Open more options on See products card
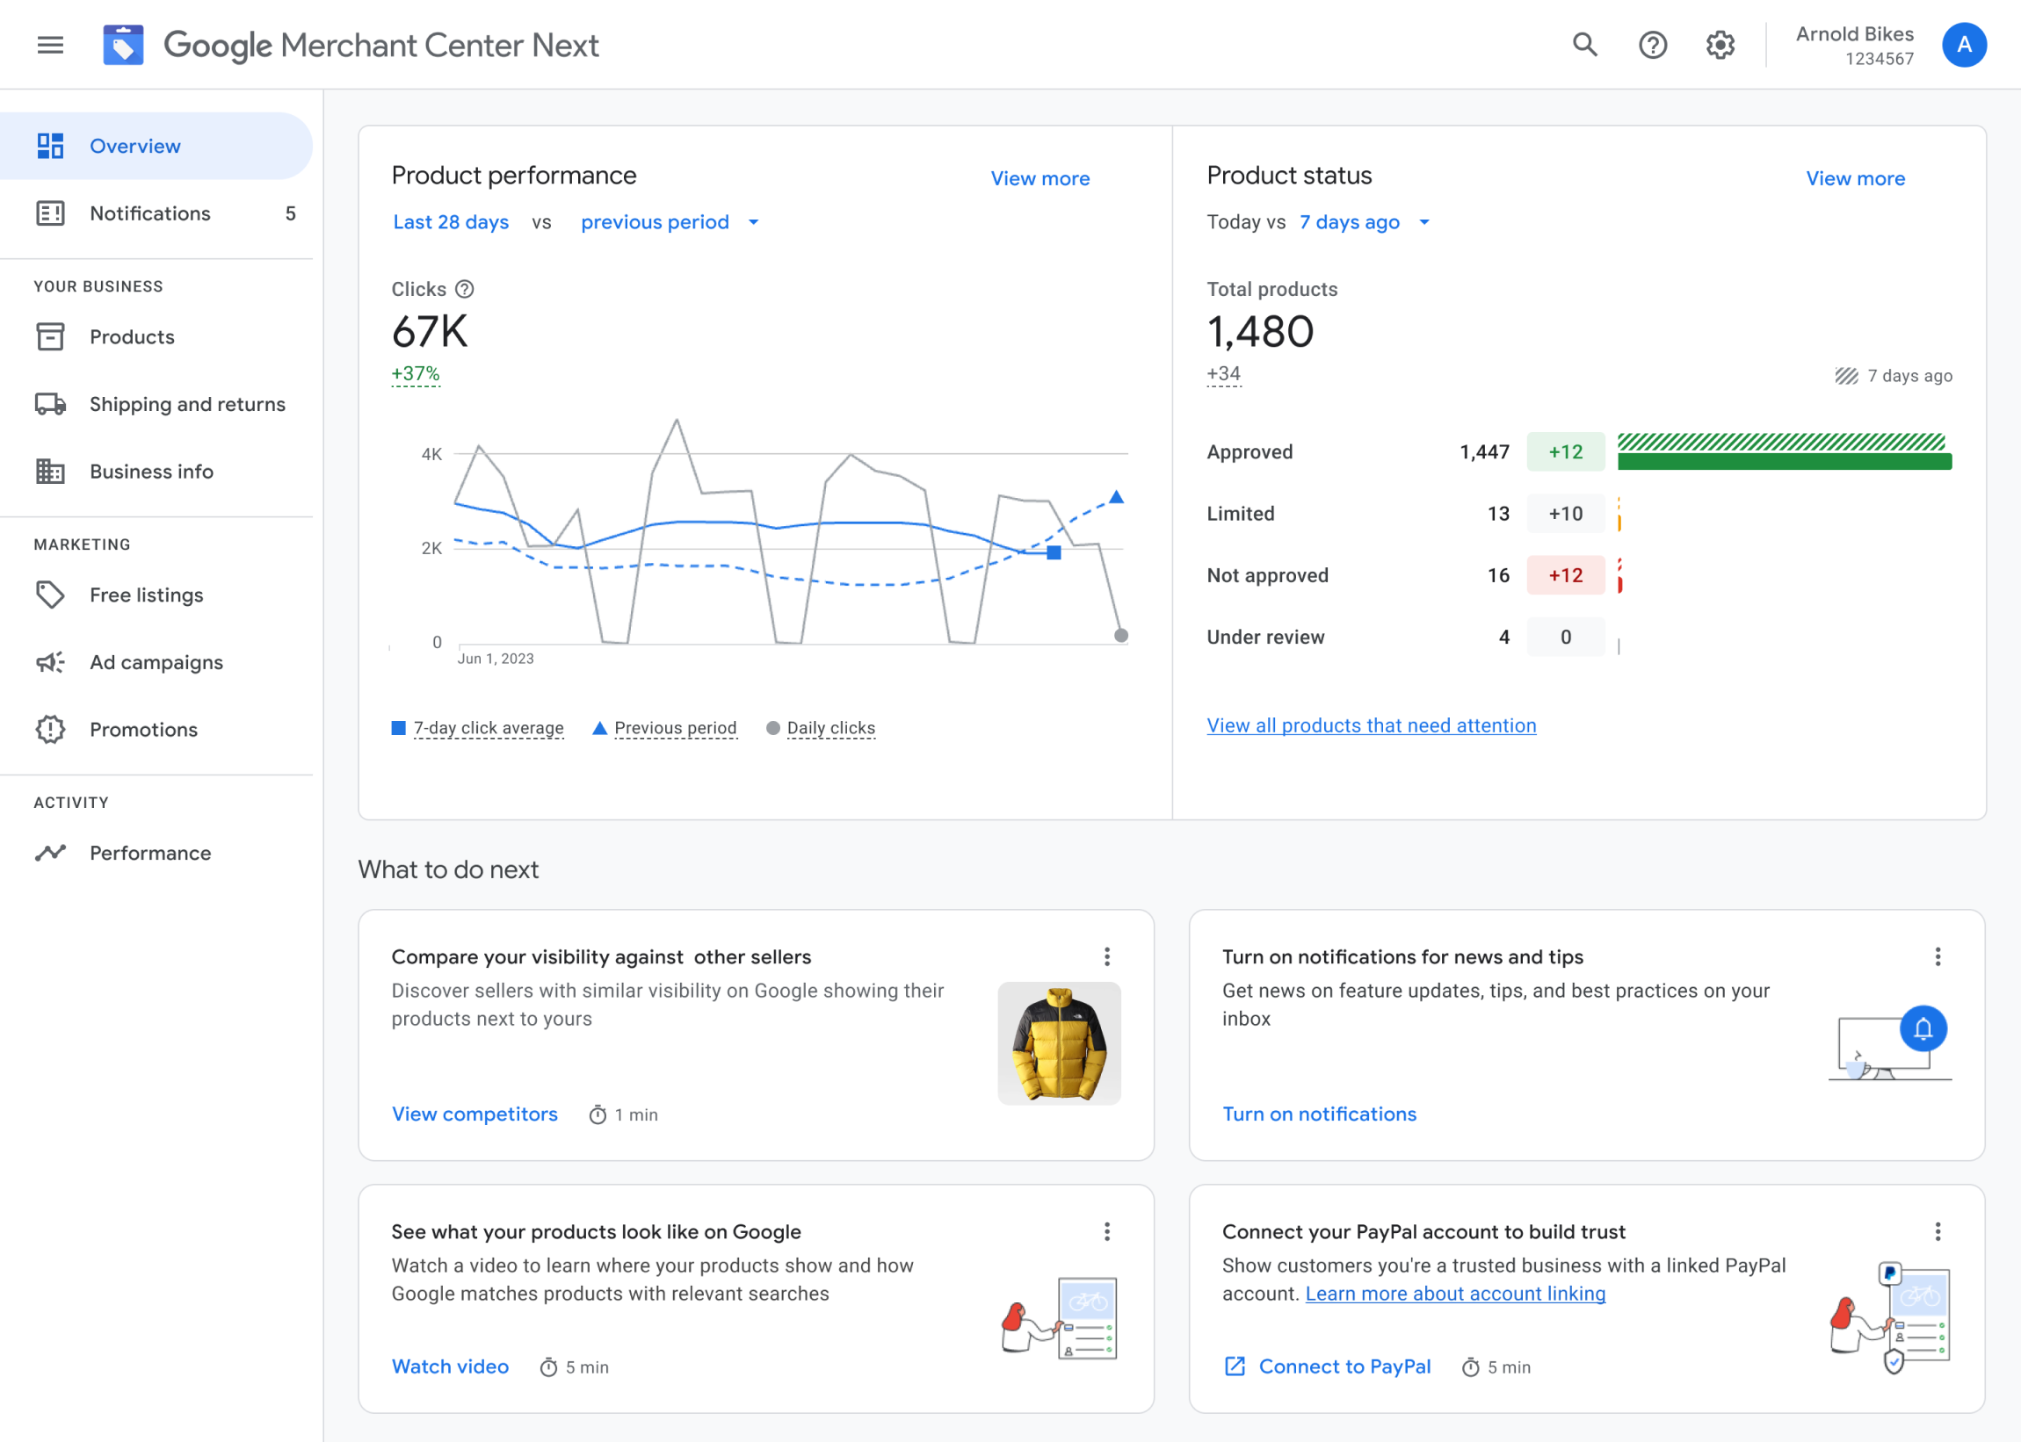Image resolution: width=2021 pixels, height=1442 pixels. tap(1107, 1231)
